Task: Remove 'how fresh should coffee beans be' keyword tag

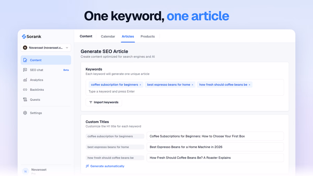Action: [x=249, y=85]
